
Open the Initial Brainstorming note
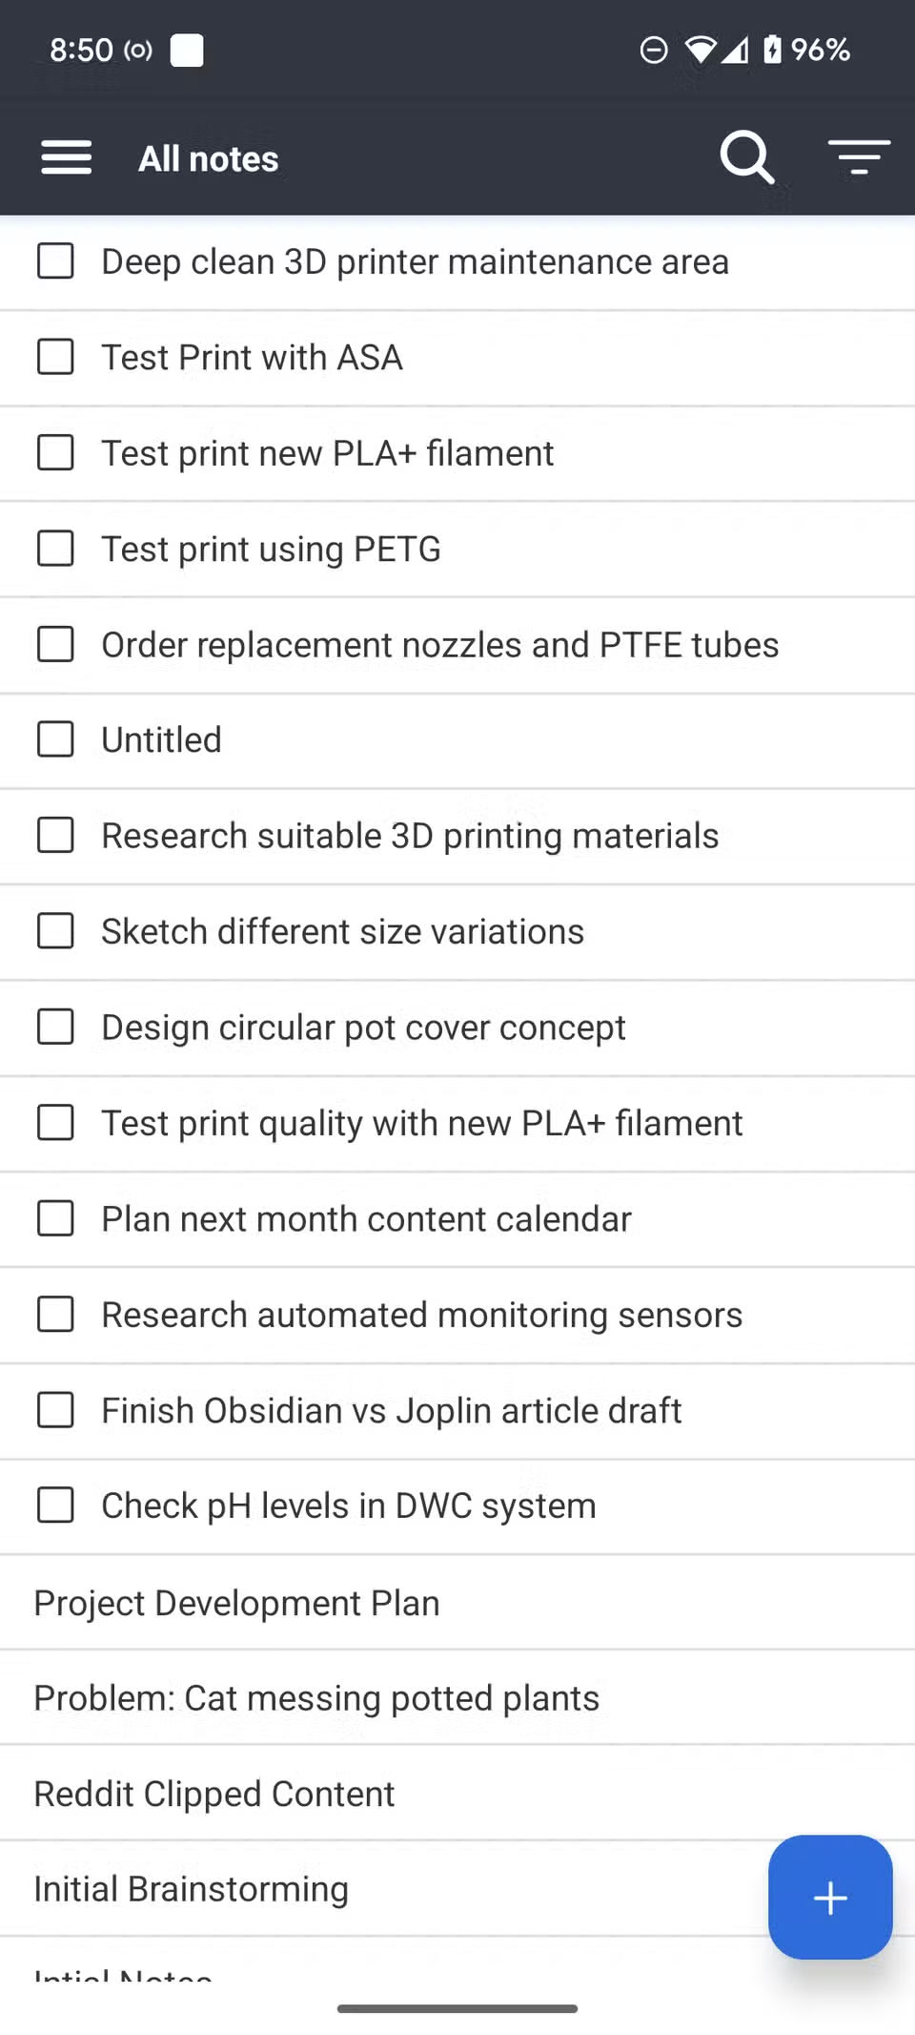(x=192, y=1889)
